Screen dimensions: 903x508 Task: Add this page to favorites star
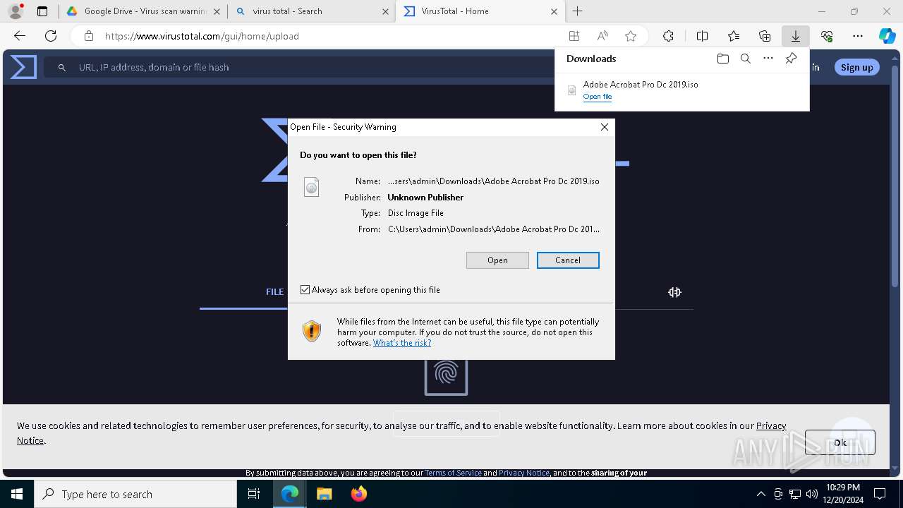click(631, 36)
